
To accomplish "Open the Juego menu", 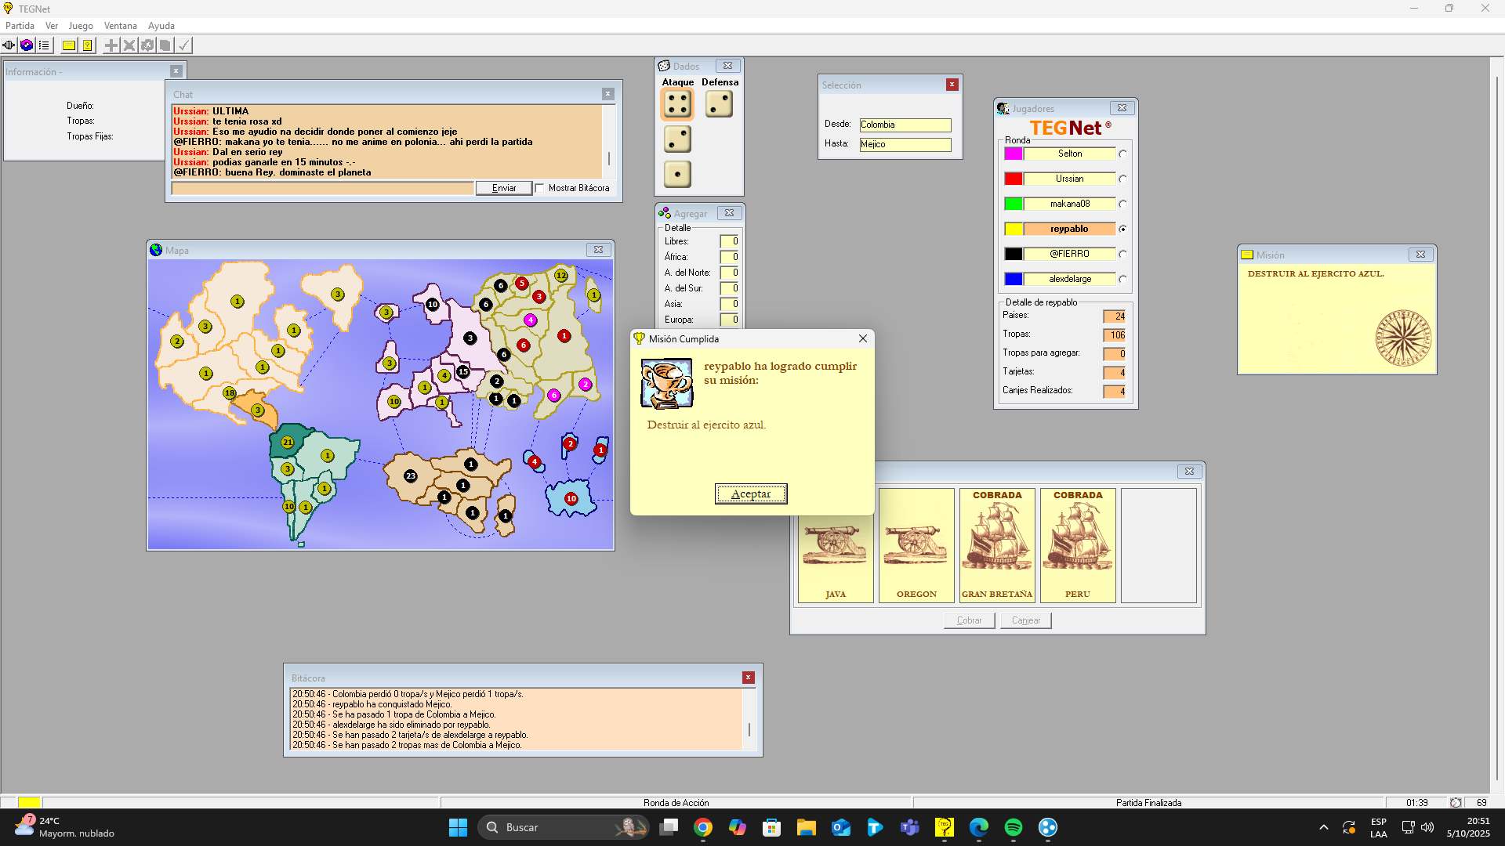I will [81, 26].
